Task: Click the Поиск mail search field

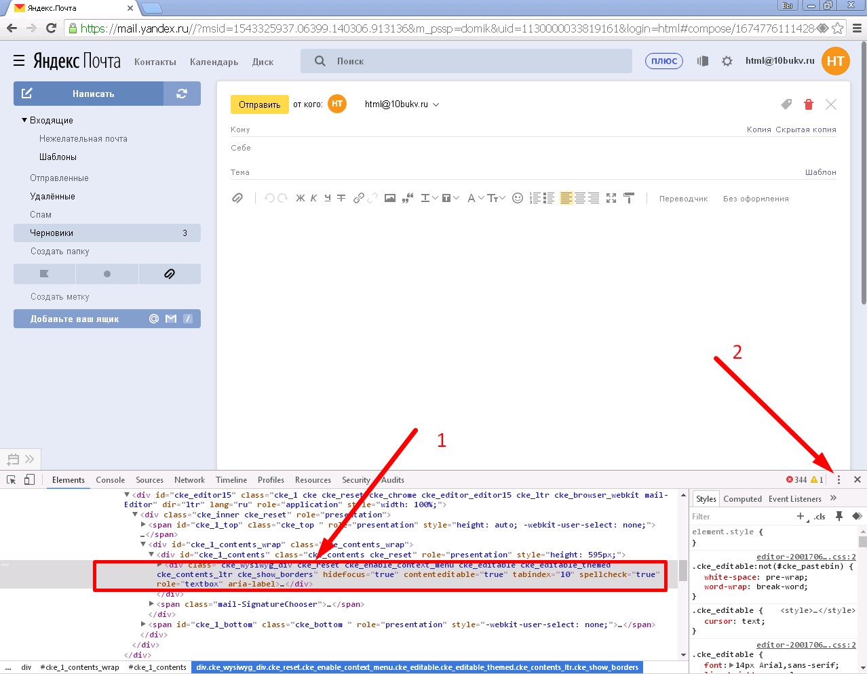Action: click(467, 61)
